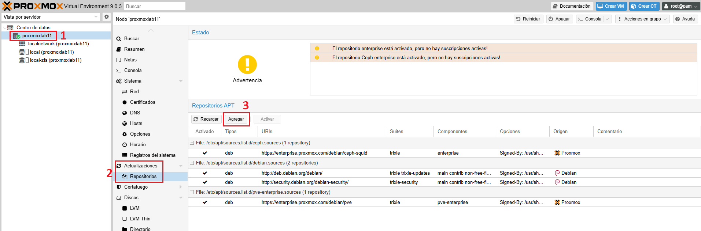Select the Repositorios menu item

pos(150,177)
